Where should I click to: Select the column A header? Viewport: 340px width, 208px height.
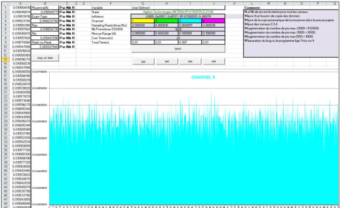click(x=20, y=3)
